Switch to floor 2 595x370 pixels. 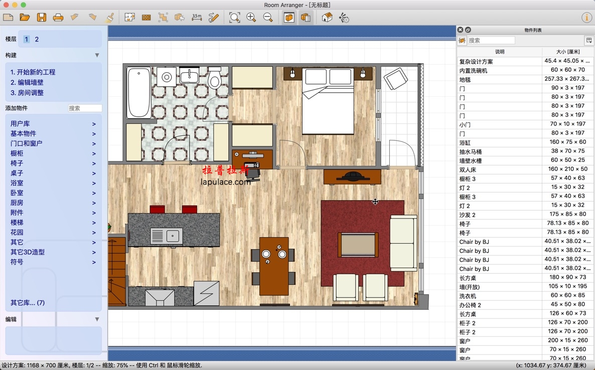[x=37, y=39]
